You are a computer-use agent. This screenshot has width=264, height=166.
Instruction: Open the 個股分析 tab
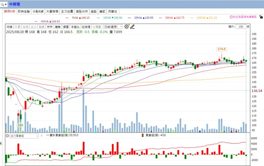pos(82,11)
